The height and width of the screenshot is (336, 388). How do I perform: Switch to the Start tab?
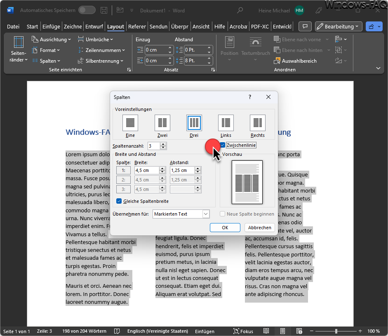coord(32,26)
